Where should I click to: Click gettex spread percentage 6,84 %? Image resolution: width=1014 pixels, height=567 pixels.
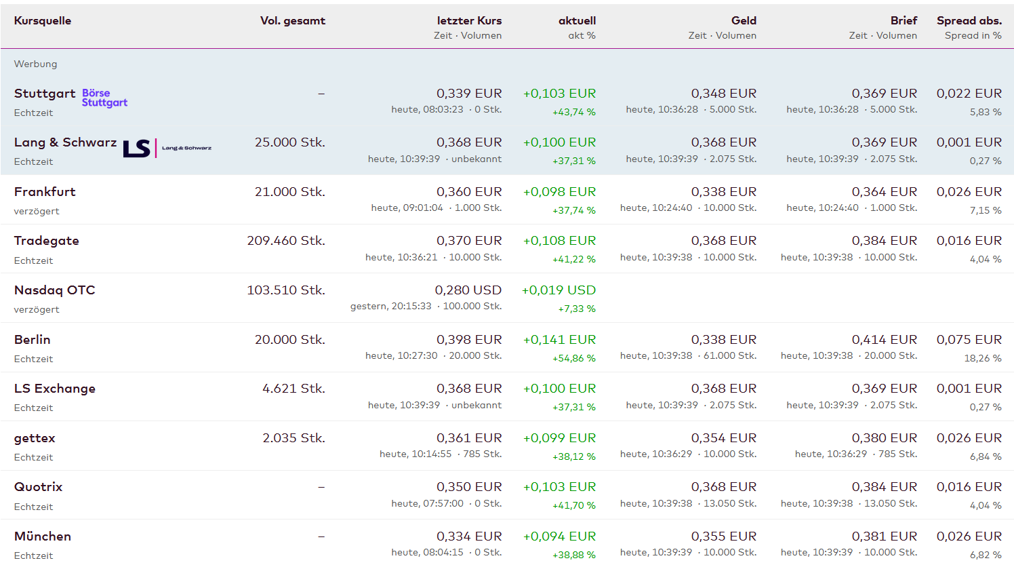pyautogui.click(x=986, y=456)
